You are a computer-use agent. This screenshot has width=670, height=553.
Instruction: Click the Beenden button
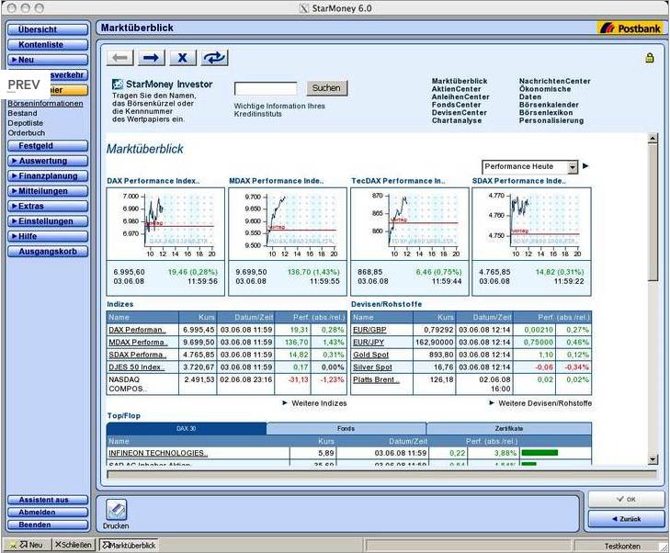(x=48, y=525)
